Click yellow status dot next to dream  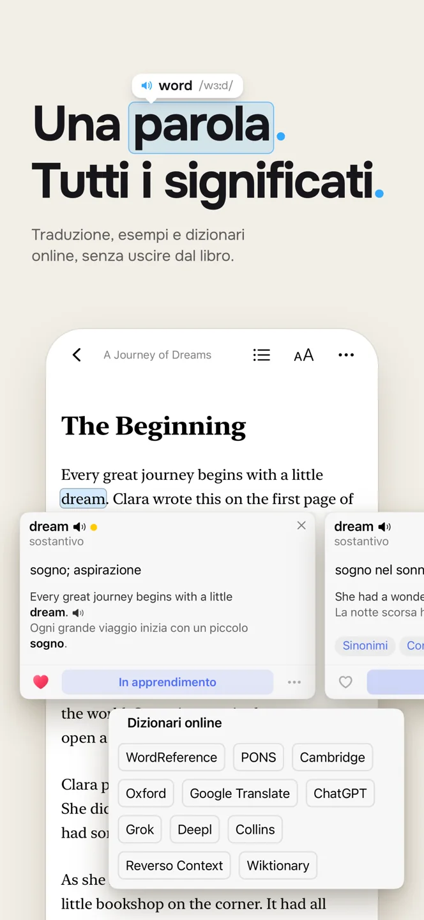point(94,528)
